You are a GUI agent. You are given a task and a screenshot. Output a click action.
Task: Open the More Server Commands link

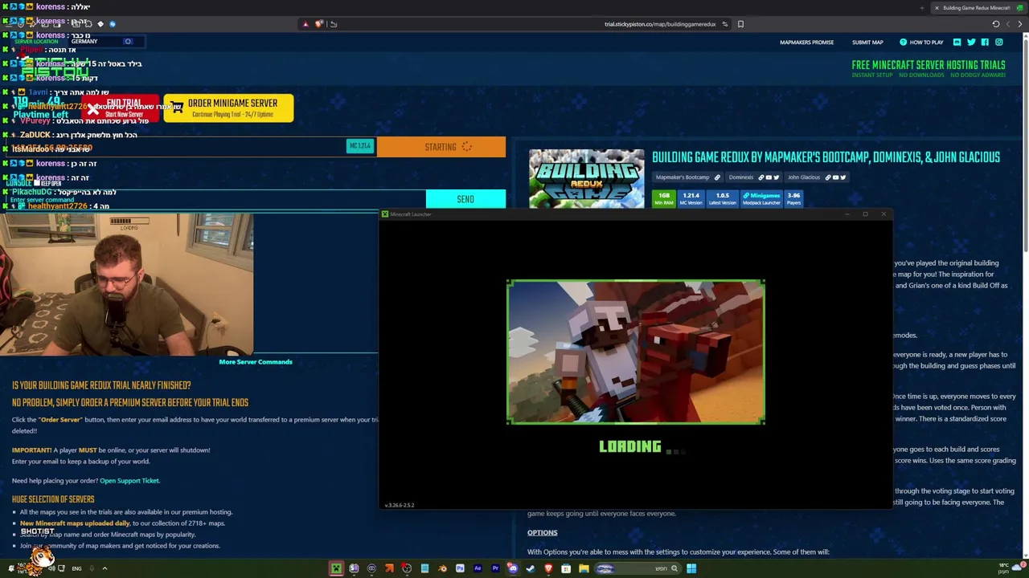[x=256, y=362]
